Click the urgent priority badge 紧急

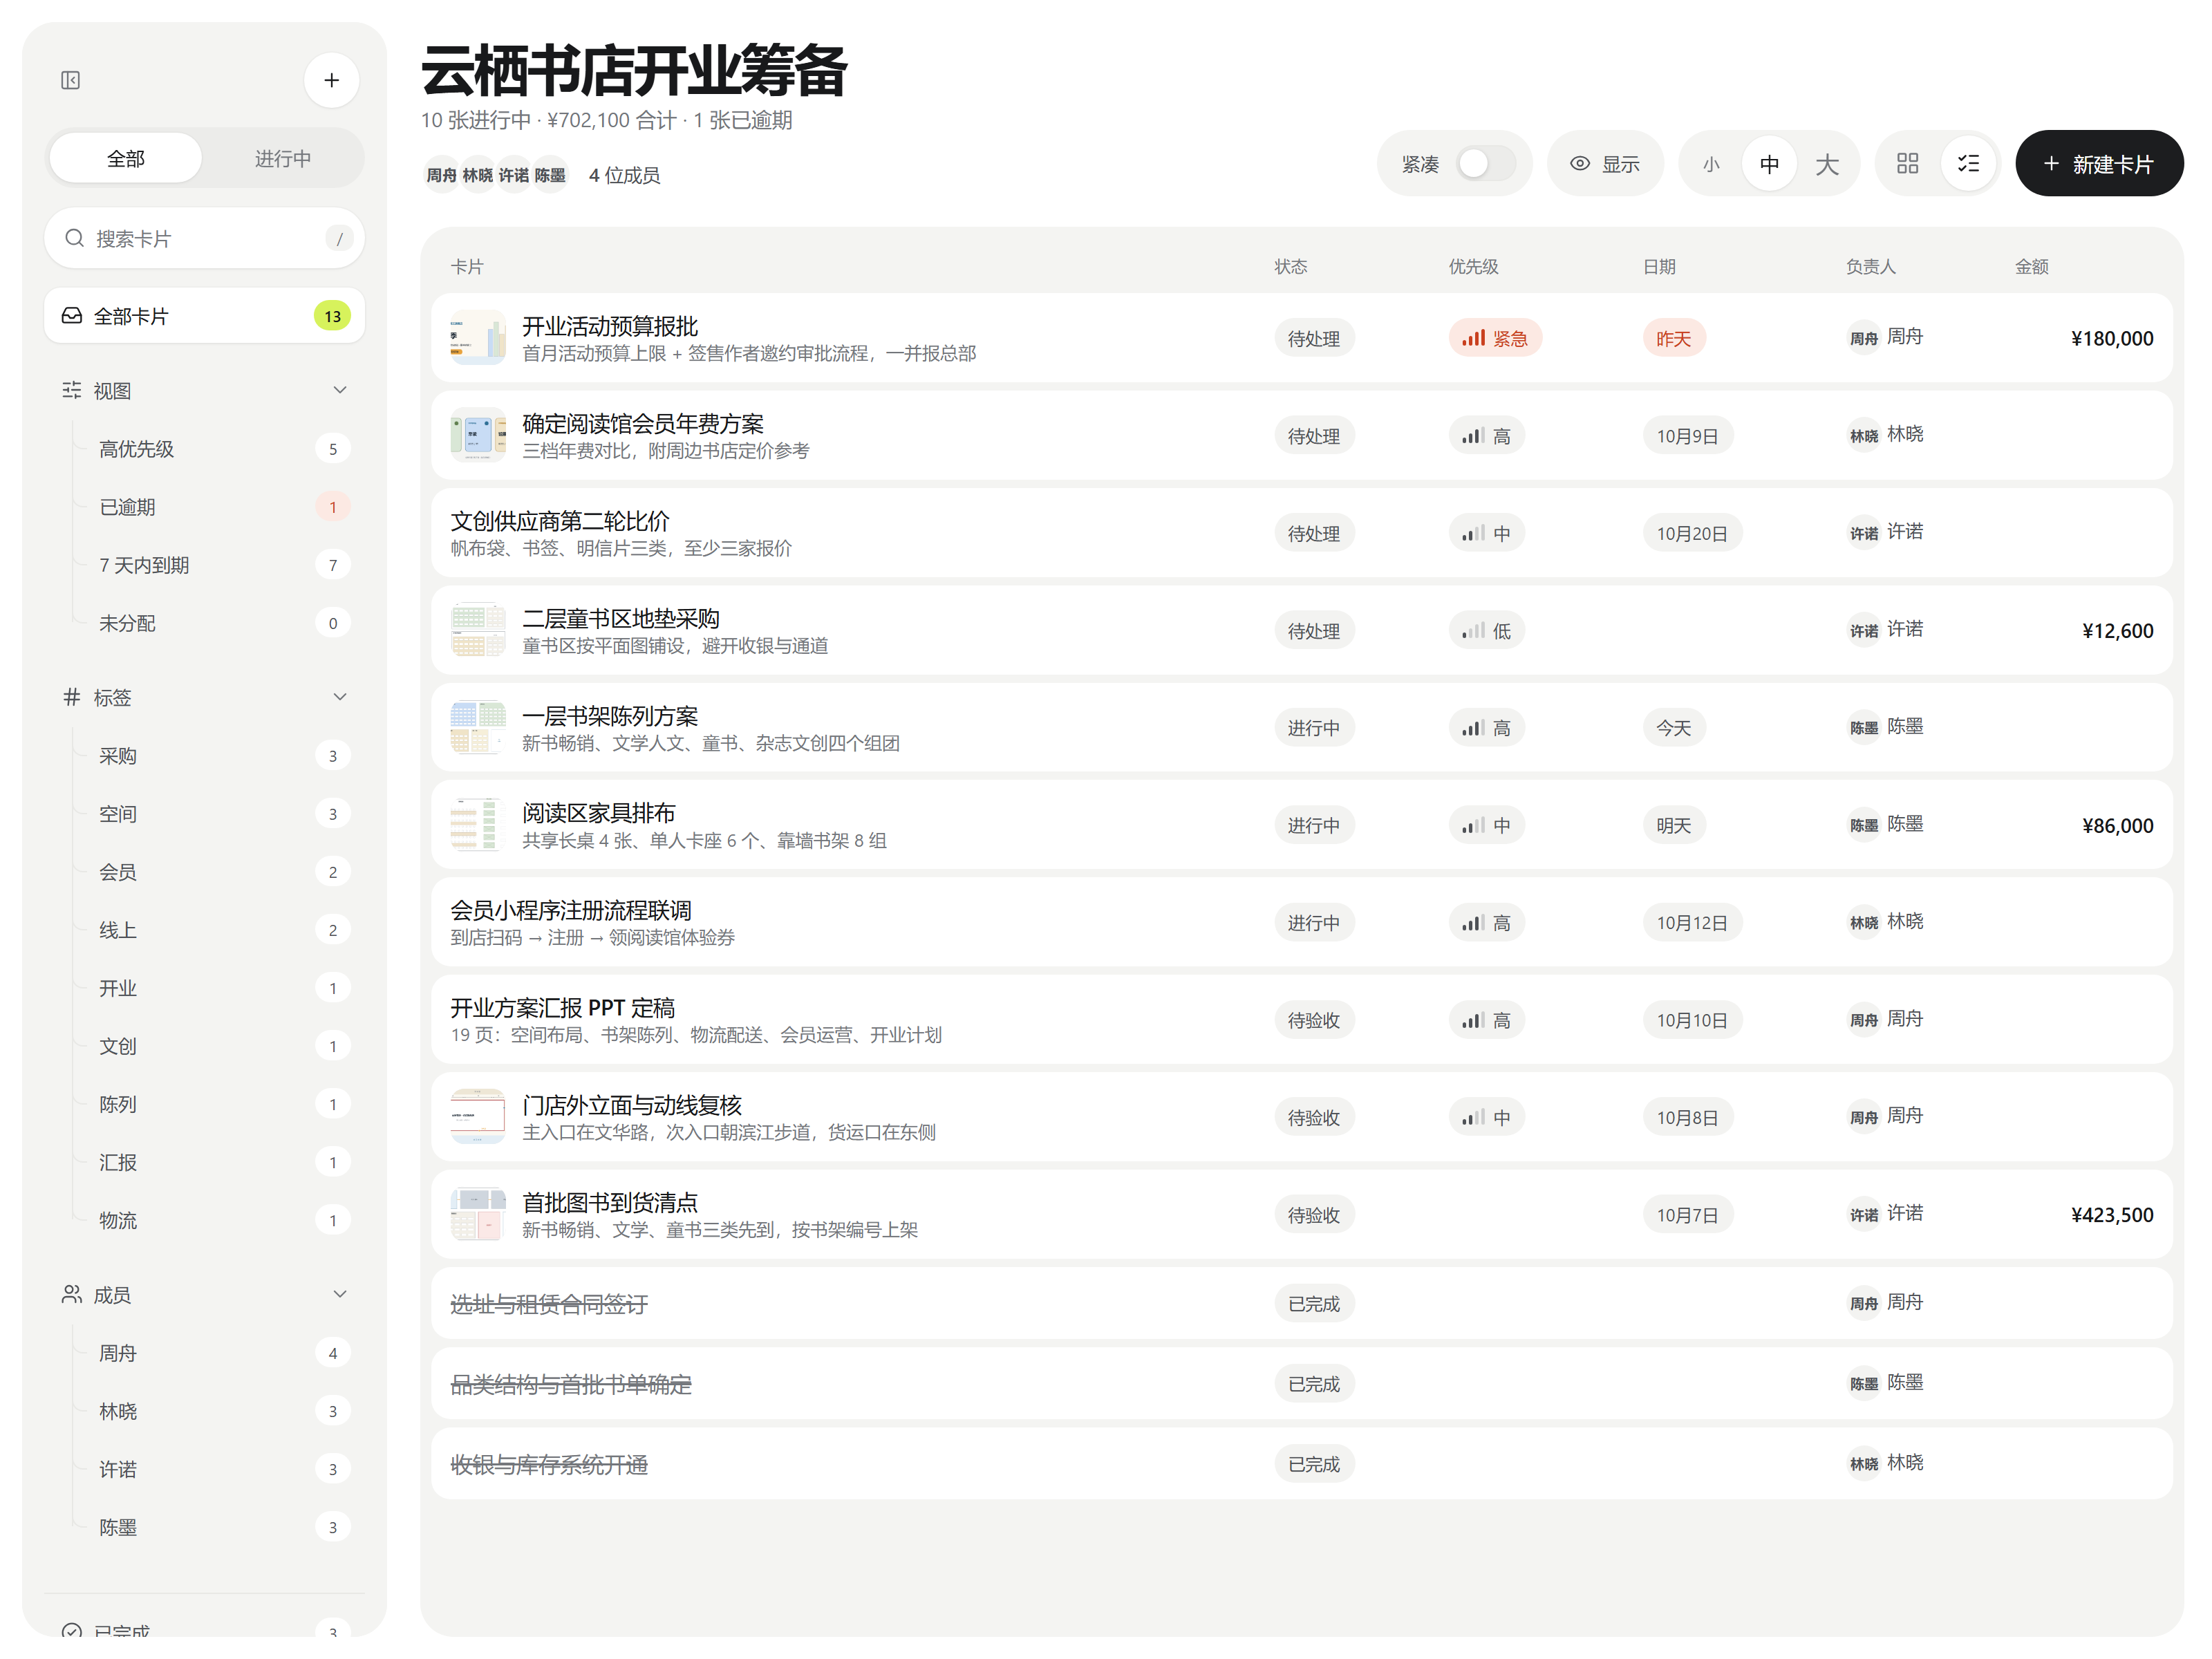coord(1495,338)
